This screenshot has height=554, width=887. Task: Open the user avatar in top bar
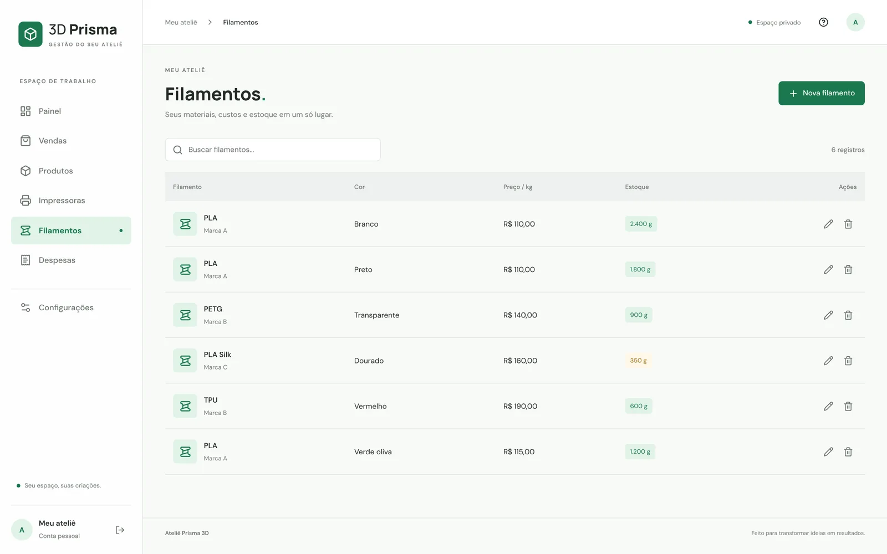(x=855, y=22)
